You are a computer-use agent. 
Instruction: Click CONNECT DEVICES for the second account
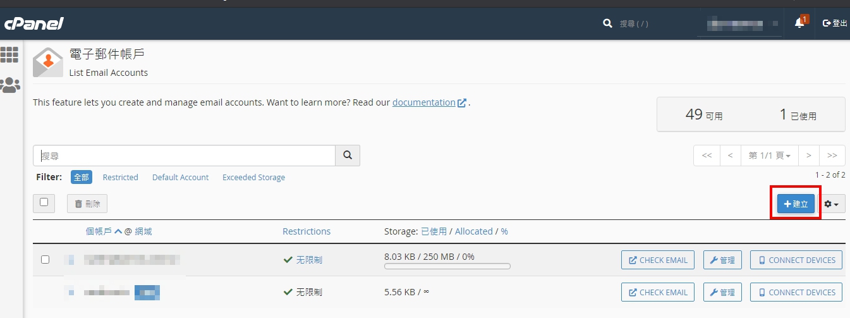pos(796,292)
